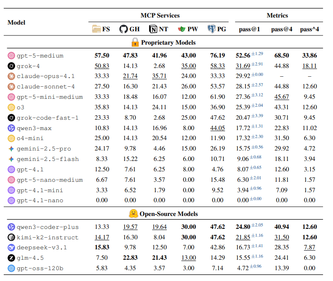Select the kimi-k2-instruct model name

[x=48, y=238]
